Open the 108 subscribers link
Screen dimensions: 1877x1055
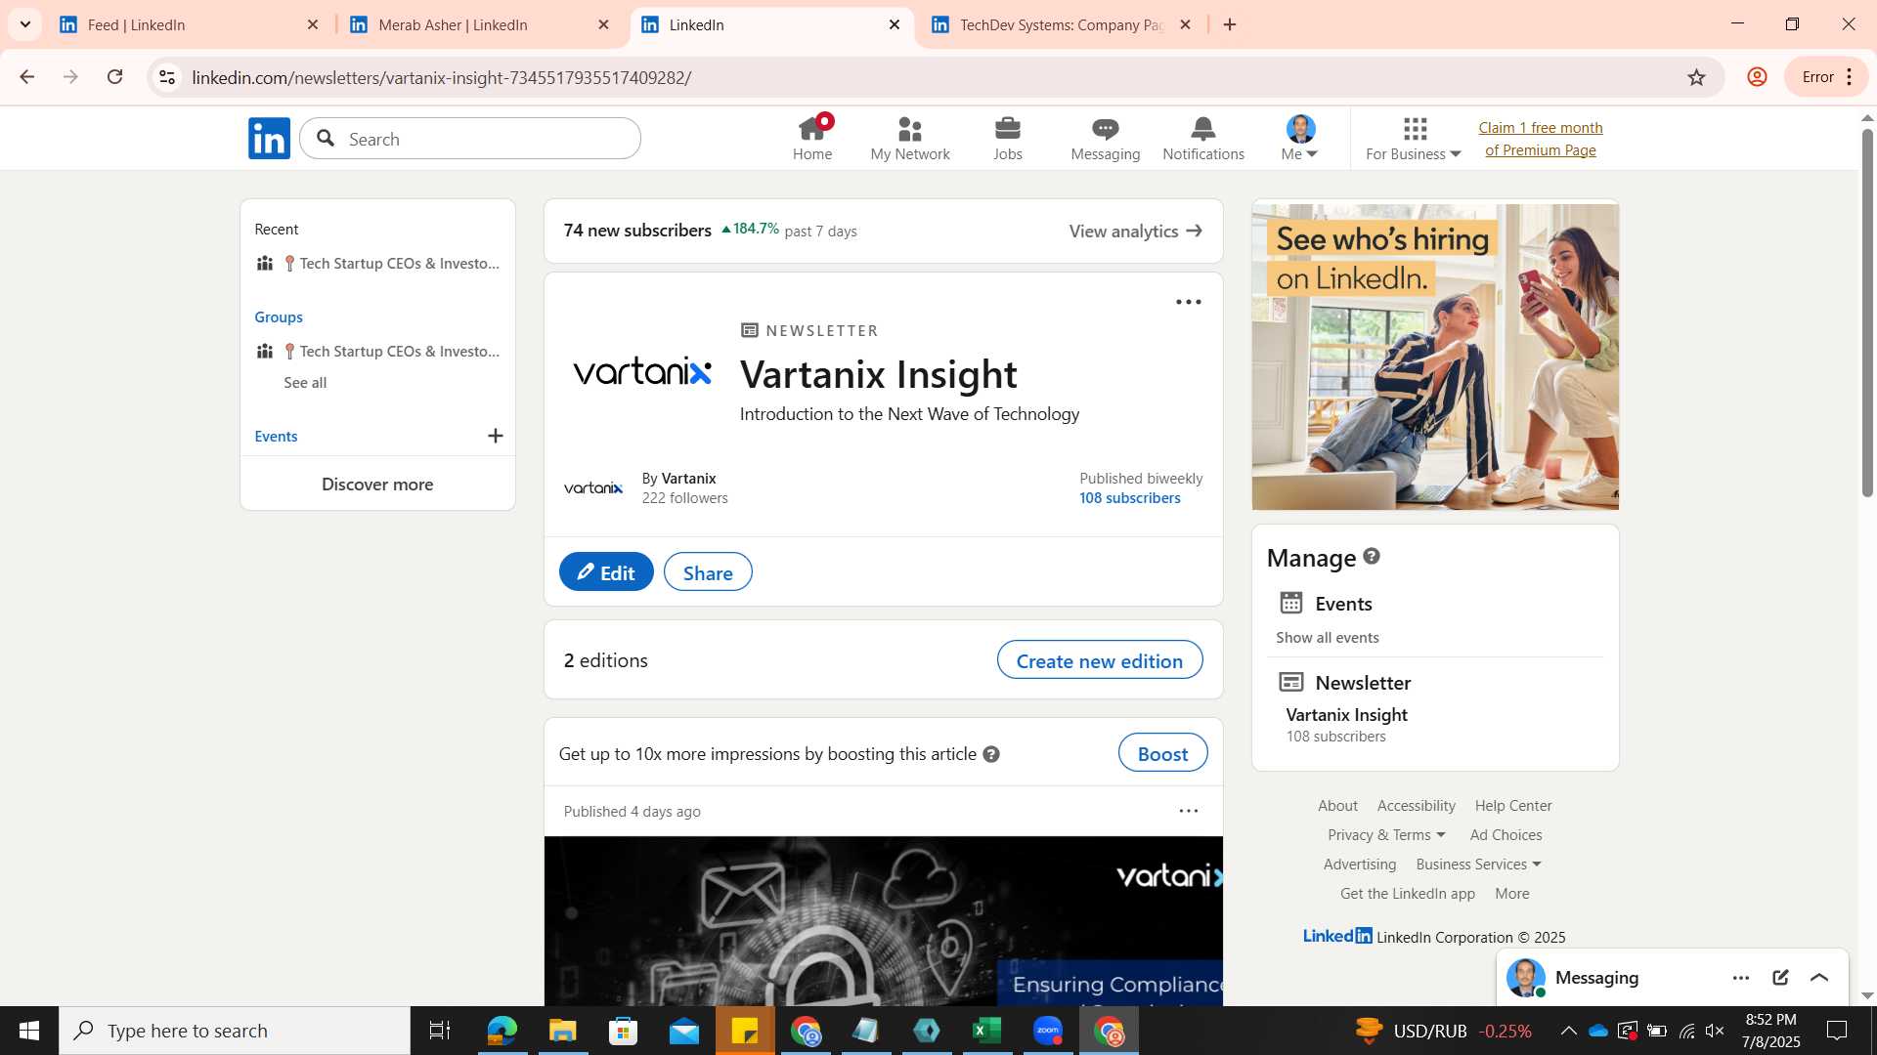coord(1130,498)
